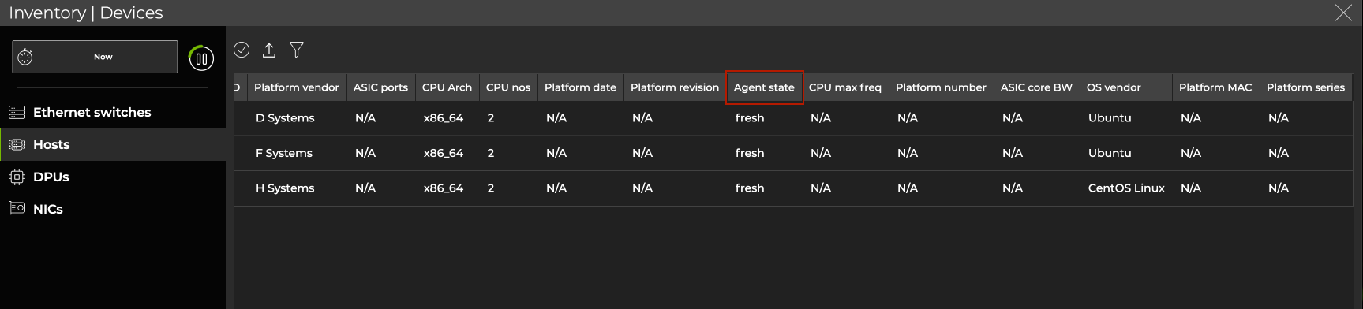The height and width of the screenshot is (309, 1363).
Task: Click the CPU Arch column header
Action: 447,87
